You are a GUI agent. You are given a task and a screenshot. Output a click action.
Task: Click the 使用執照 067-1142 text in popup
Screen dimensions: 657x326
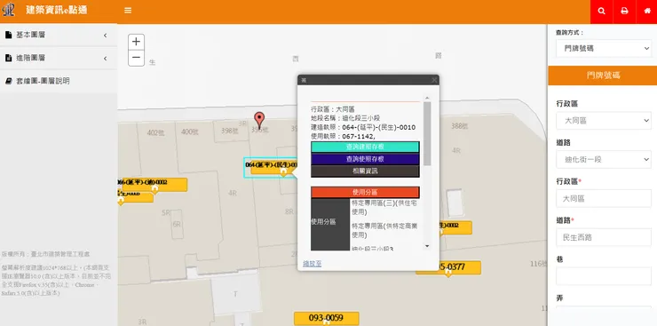pyautogui.click(x=344, y=136)
